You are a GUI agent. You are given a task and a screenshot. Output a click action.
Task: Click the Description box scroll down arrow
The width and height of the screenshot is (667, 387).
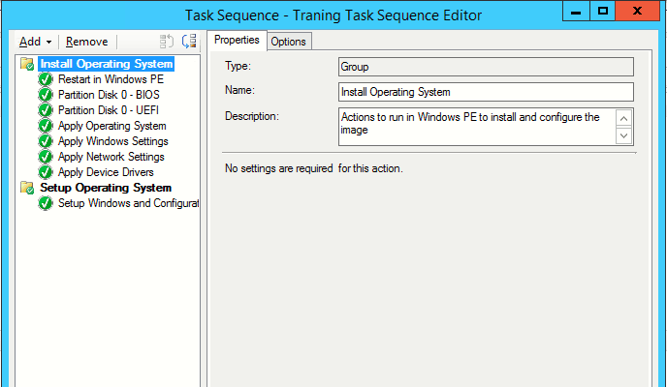click(623, 135)
